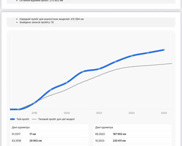Click the '187 902 км' mileage value
Image resolution: width=182 pixels, height=146 pixels.
point(120,134)
